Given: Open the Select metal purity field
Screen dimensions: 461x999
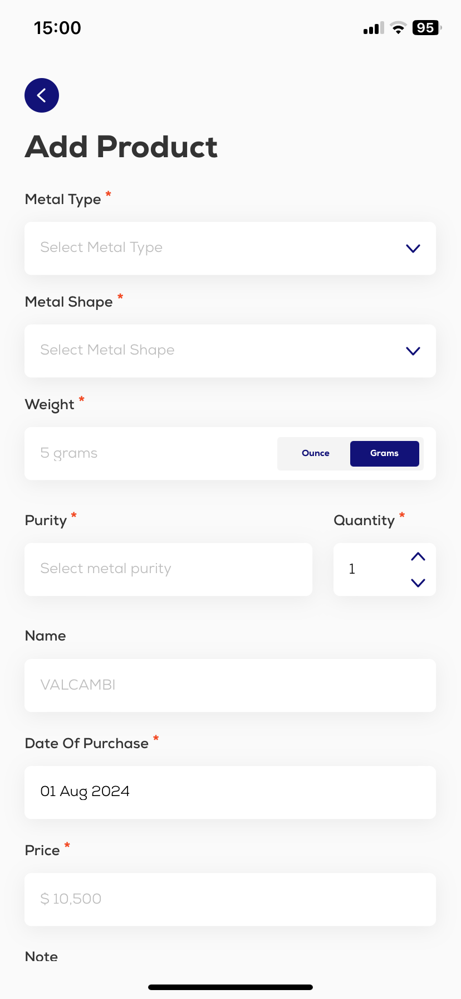Looking at the screenshot, I should 168,569.
